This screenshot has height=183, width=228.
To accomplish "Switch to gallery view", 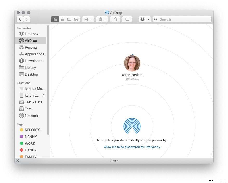I will (76, 19).
